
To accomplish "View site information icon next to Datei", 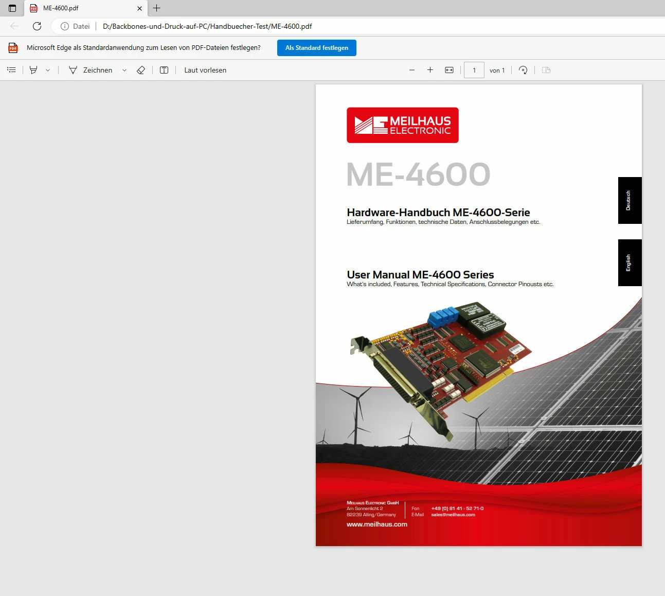I will click(65, 26).
